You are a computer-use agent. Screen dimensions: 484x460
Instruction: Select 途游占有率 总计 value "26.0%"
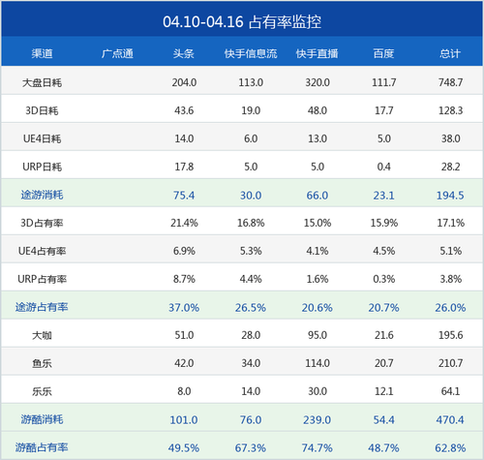(450, 308)
